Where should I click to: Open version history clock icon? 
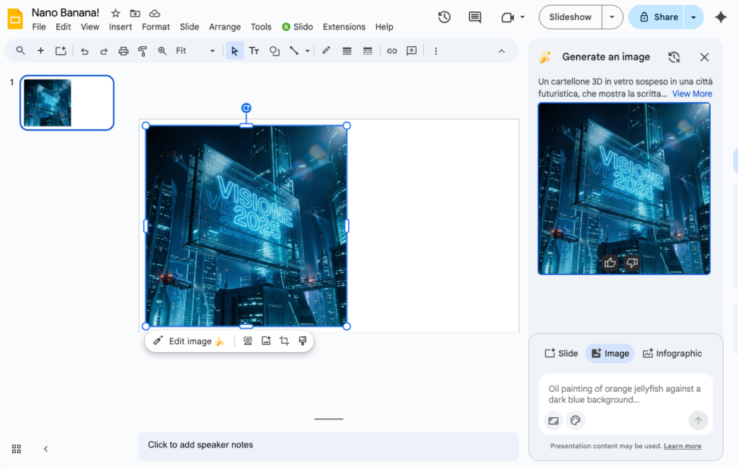[x=445, y=17]
